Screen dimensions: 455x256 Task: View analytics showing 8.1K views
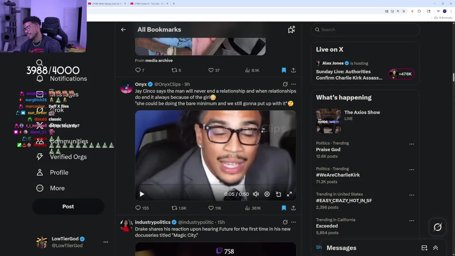click(252, 70)
